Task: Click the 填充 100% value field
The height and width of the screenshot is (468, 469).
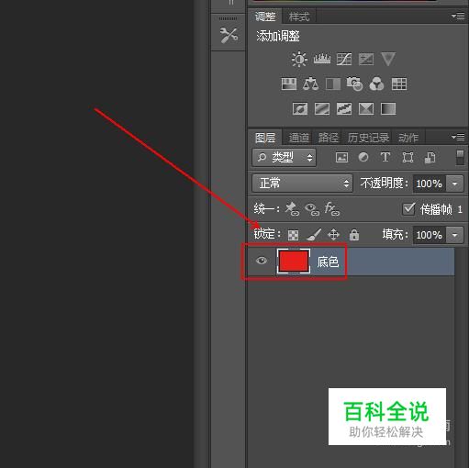Action: pos(429,235)
